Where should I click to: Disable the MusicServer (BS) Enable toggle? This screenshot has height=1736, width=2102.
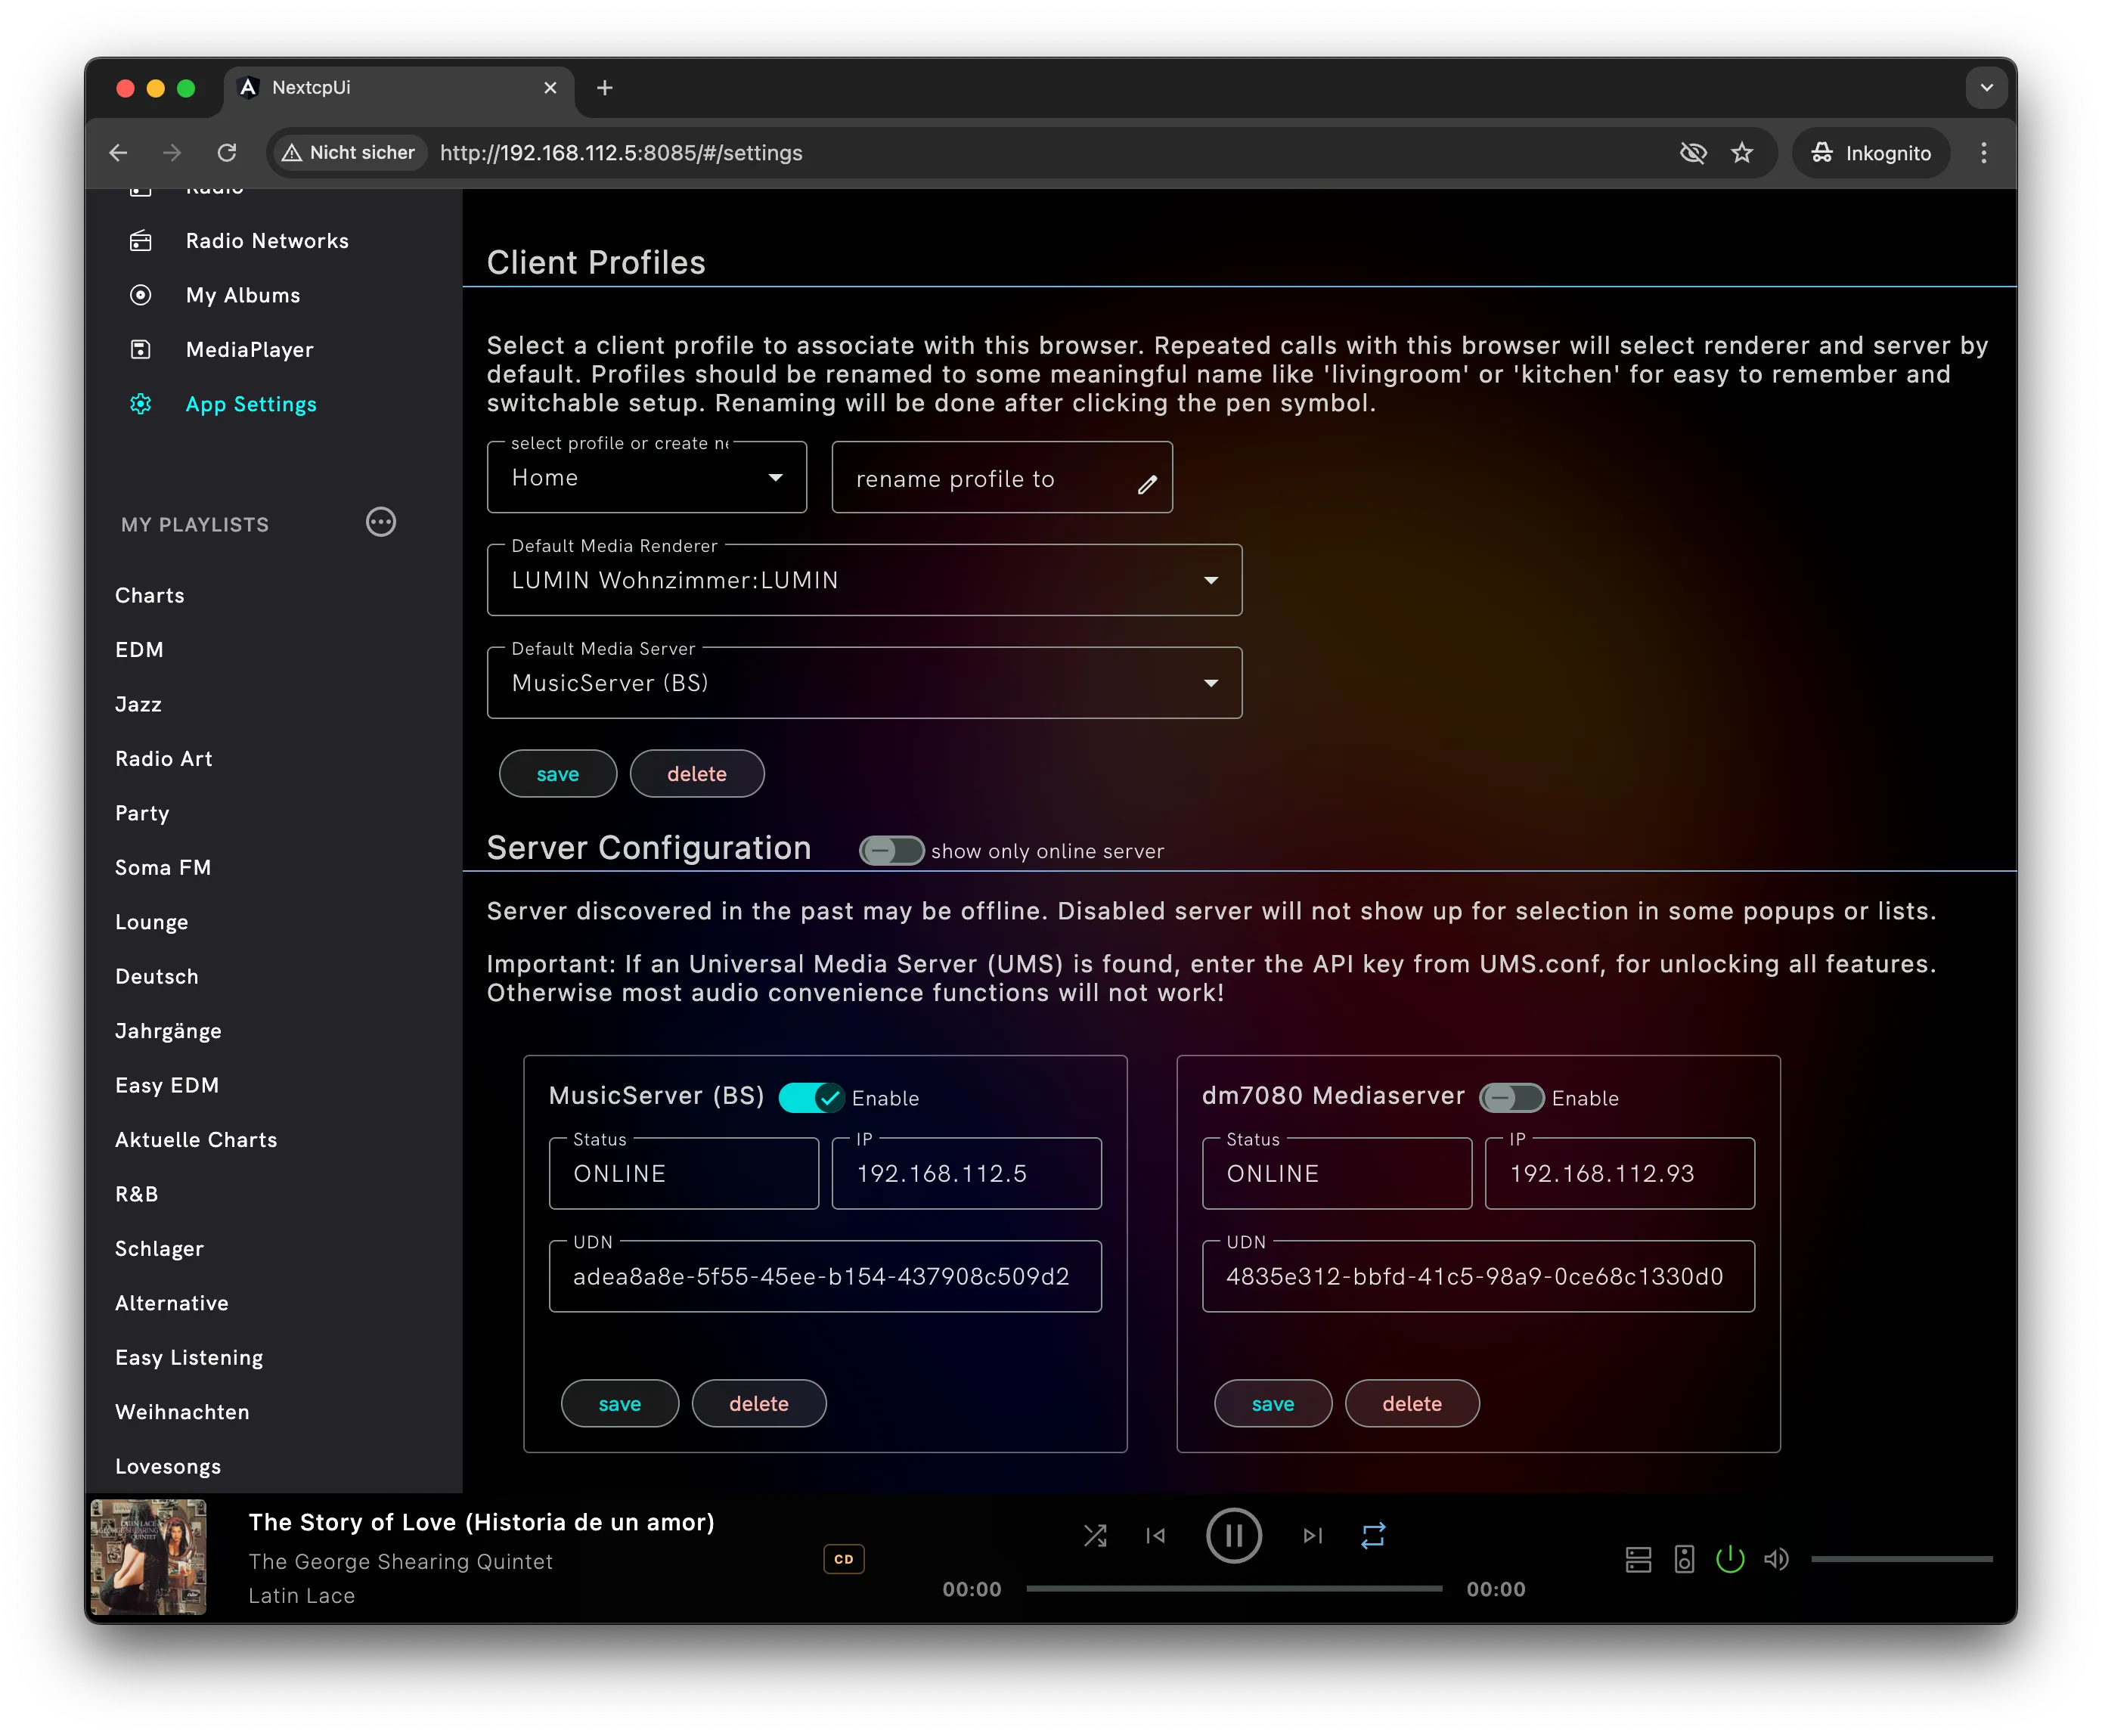(x=811, y=1098)
